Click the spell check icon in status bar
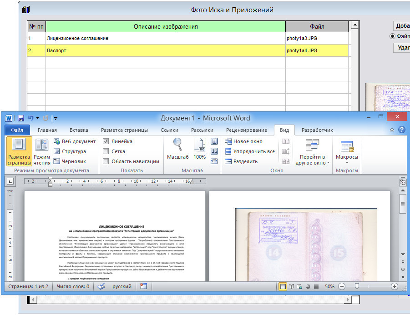Image resolution: width=410 pixels, height=315 pixels. point(101,286)
